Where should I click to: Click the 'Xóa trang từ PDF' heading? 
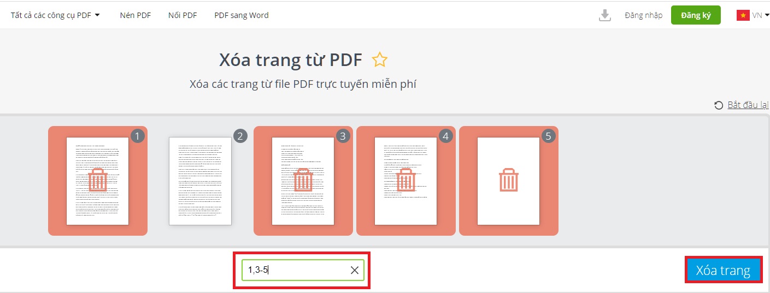[x=291, y=60]
